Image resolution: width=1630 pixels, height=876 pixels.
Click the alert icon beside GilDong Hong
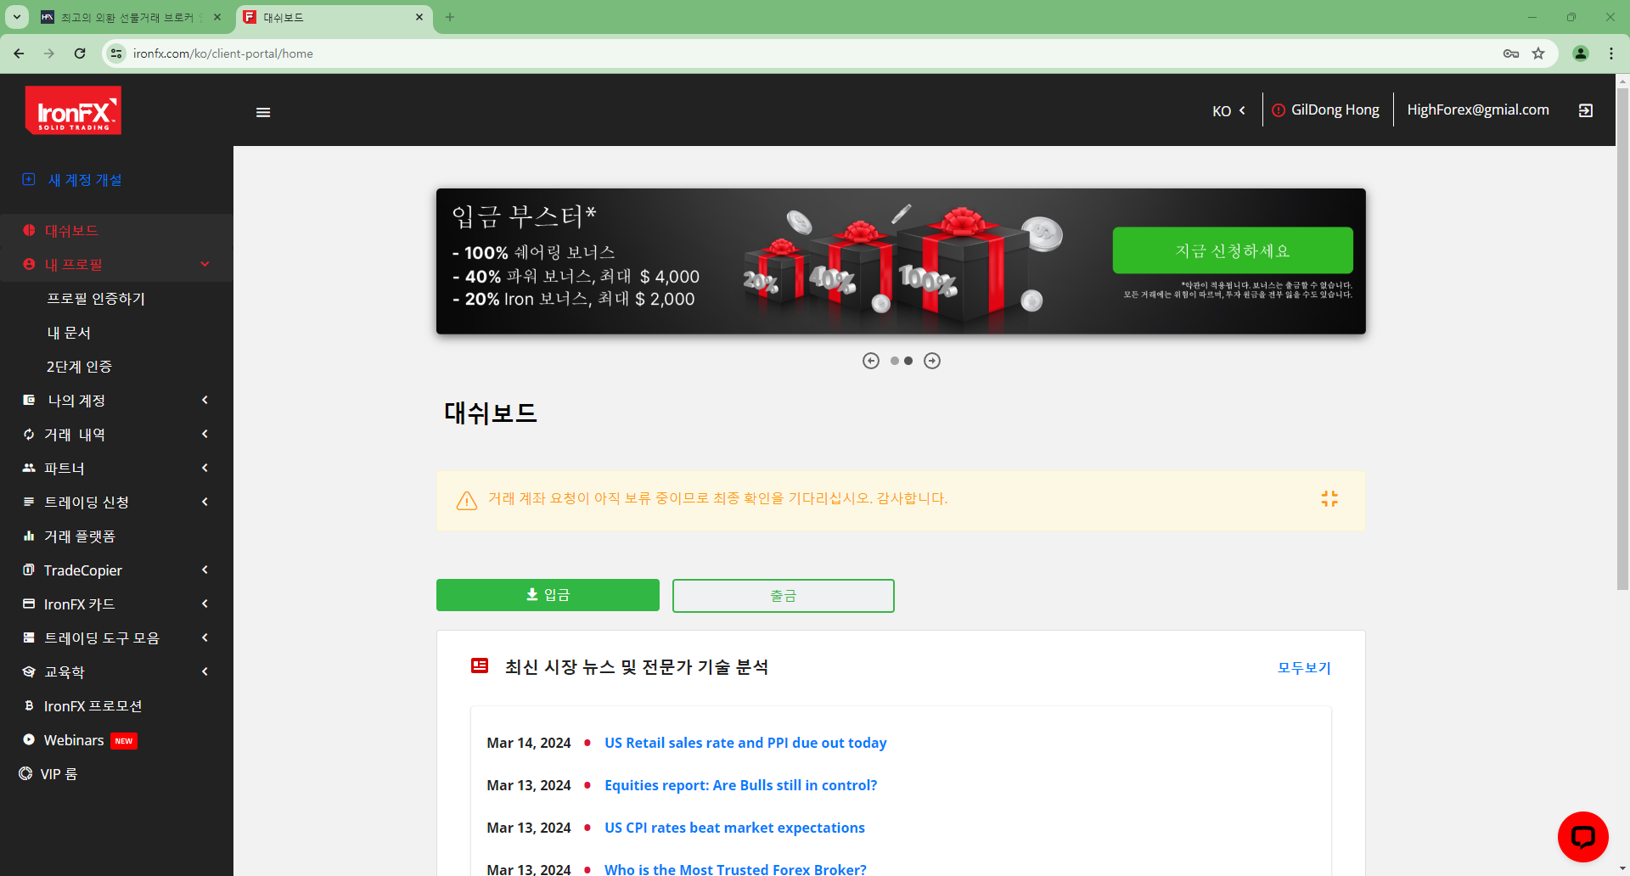tap(1278, 109)
